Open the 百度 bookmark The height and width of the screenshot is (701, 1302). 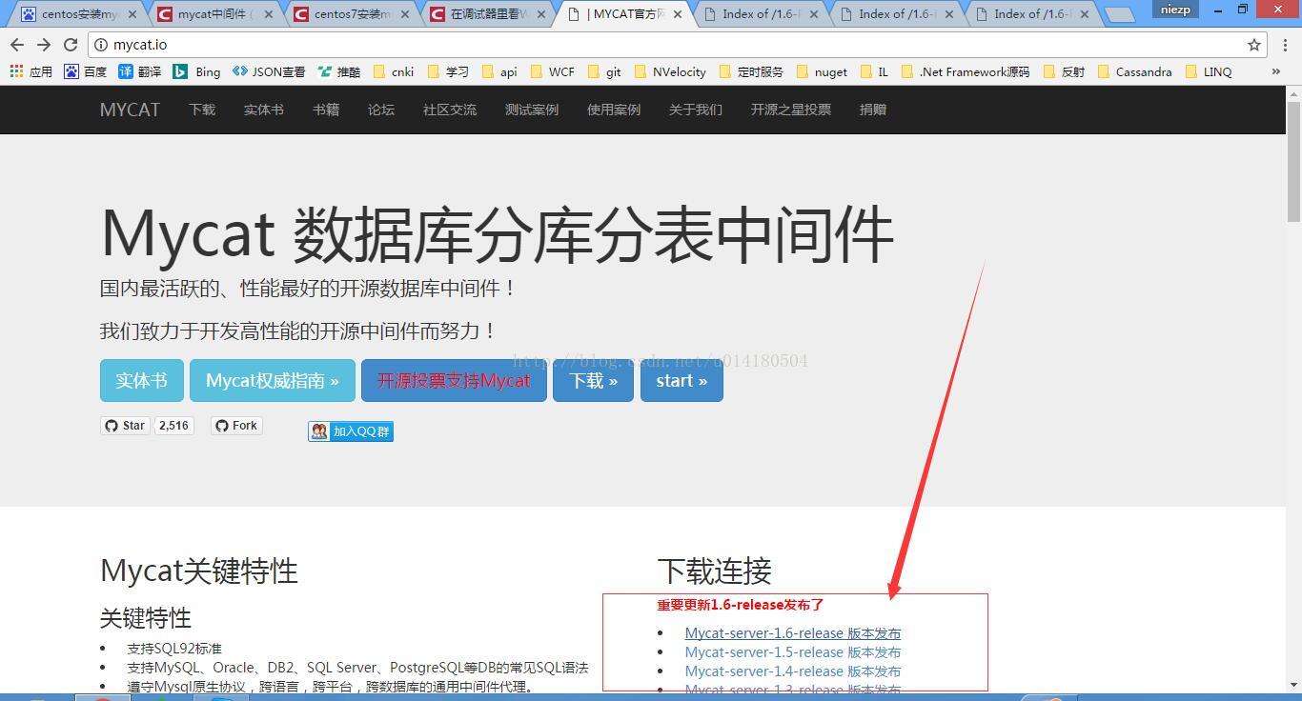86,71
